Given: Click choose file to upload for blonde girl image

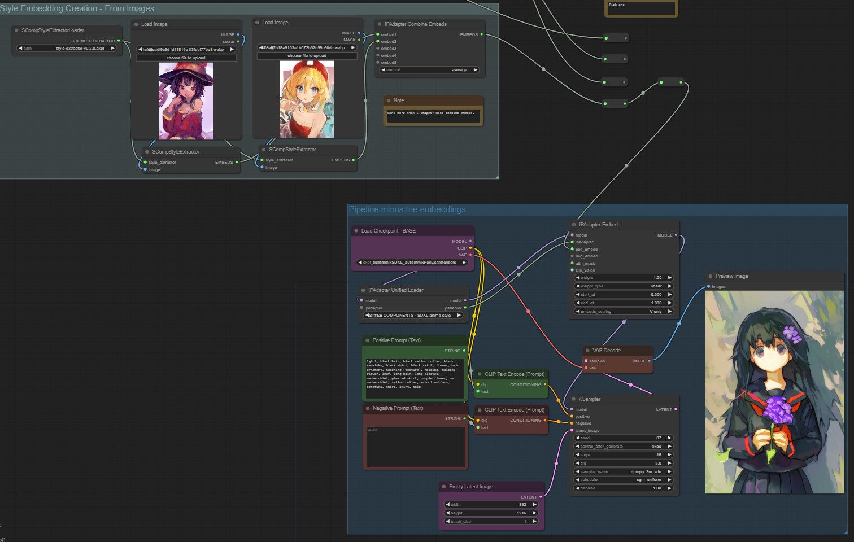Looking at the screenshot, I should (307, 56).
